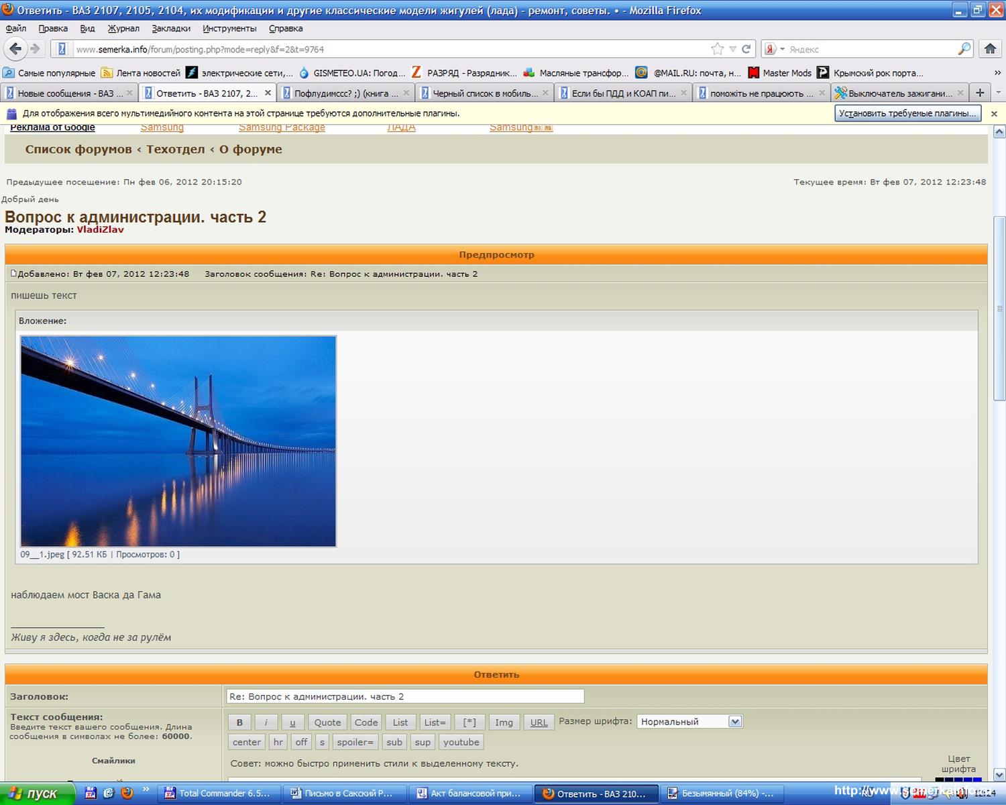Open a new tab with plus button
This screenshot has height=805, width=1006.
[980, 93]
